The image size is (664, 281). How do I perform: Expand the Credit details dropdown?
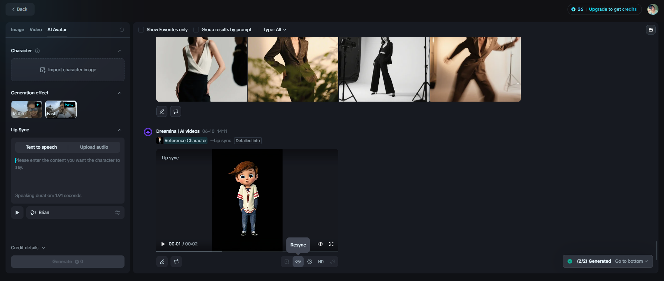28,248
